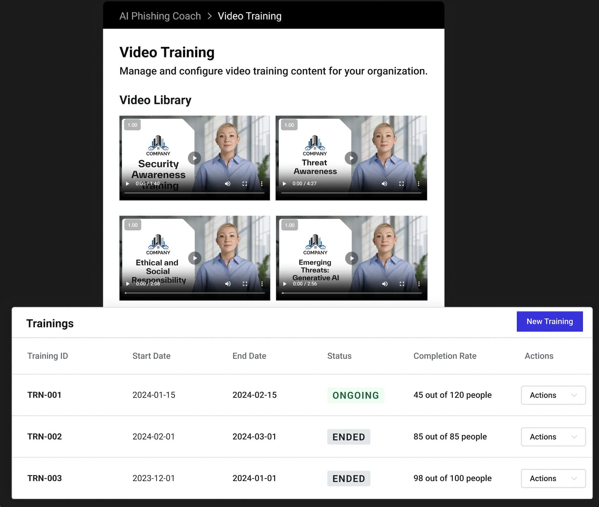Toggle fullscreen on Ethical Responsibility video
599x507 pixels.
click(245, 284)
